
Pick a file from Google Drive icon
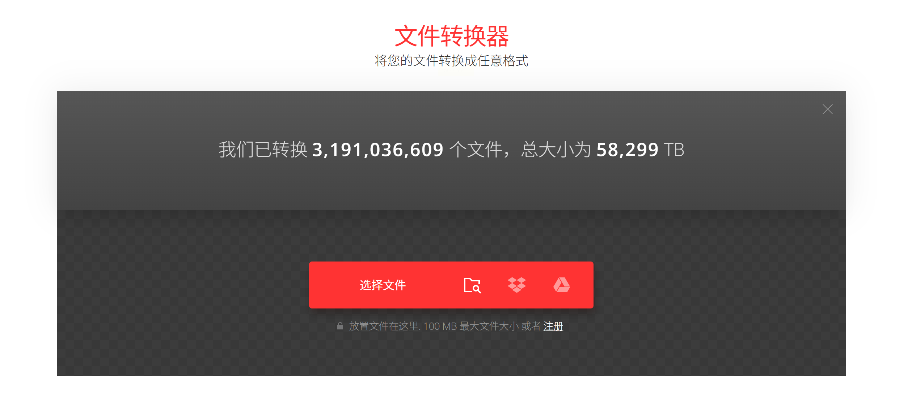[561, 285]
